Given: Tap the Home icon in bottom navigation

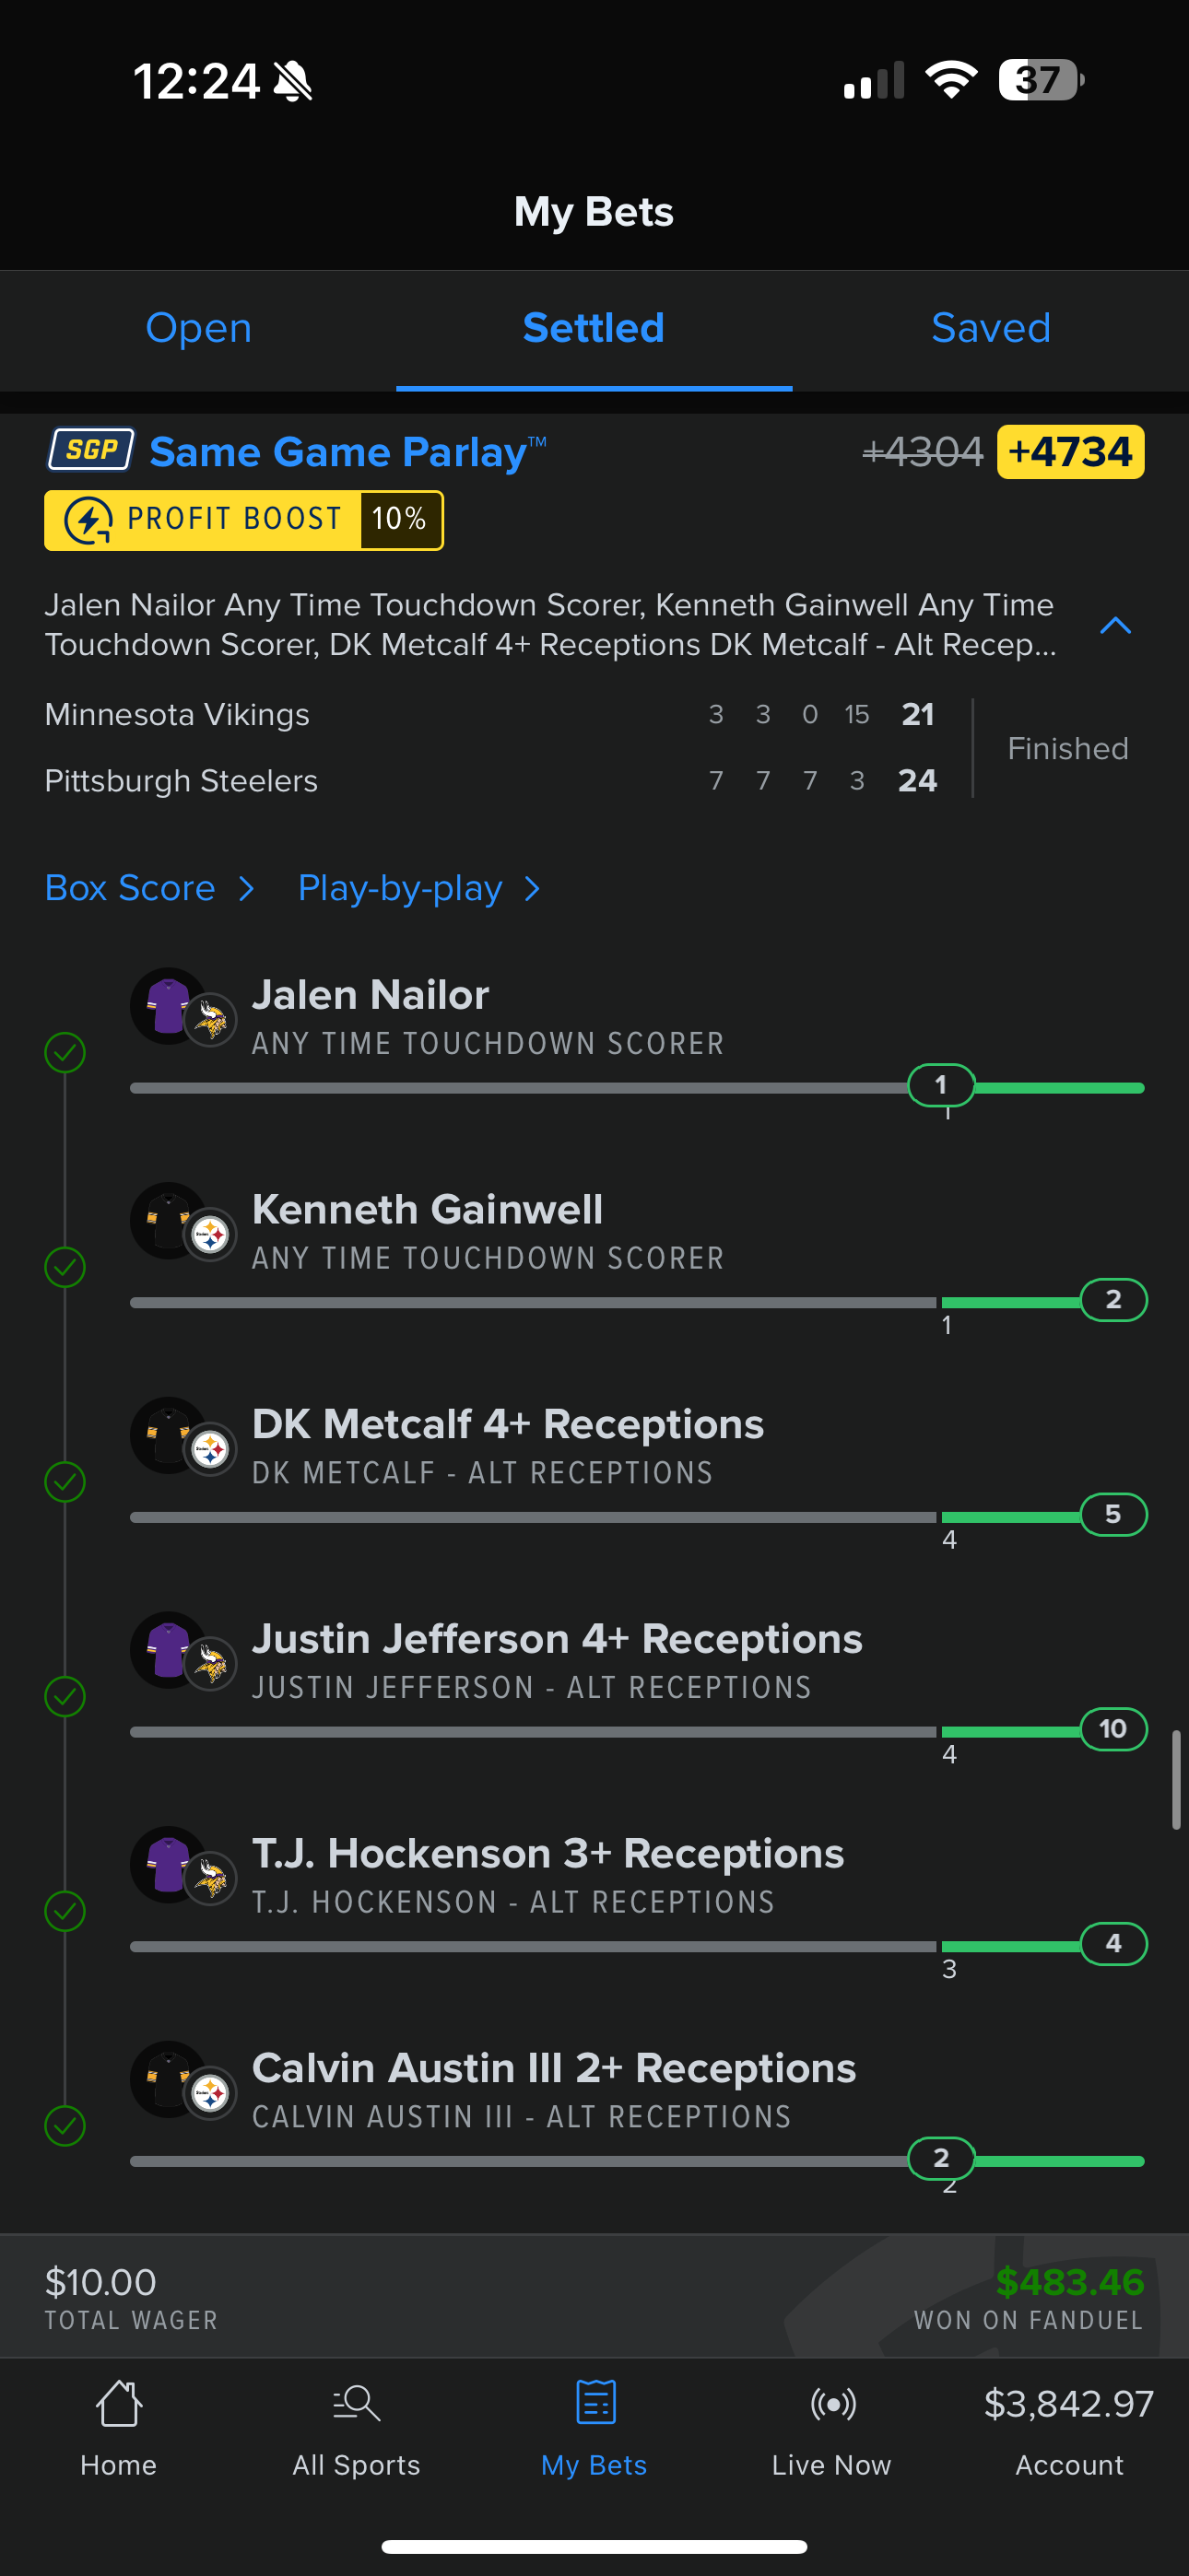Looking at the screenshot, I should pyautogui.click(x=118, y=2404).
